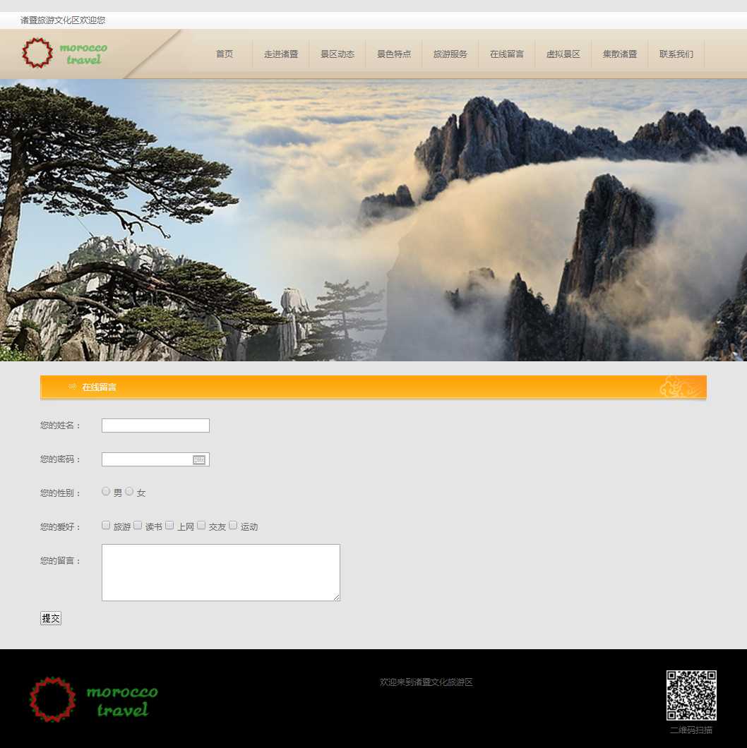
Task: Click the QR code image in footer
Action: point(691,695)
